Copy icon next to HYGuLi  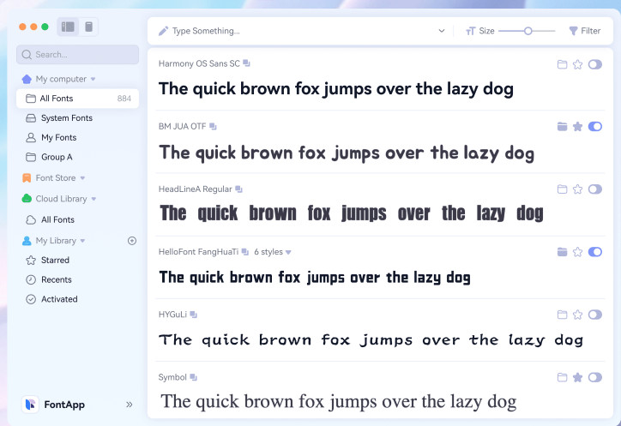point(193,315)
